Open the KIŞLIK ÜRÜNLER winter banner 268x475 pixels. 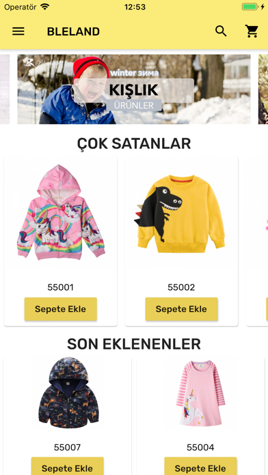(x=134, y=89)
